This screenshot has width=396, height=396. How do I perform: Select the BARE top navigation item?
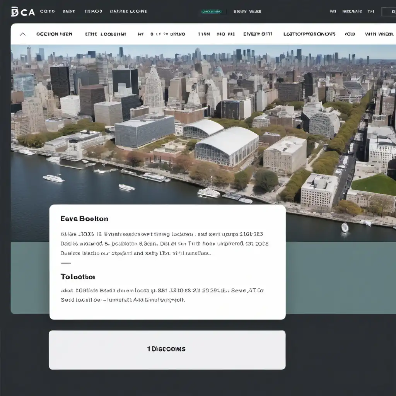point(69,11)
